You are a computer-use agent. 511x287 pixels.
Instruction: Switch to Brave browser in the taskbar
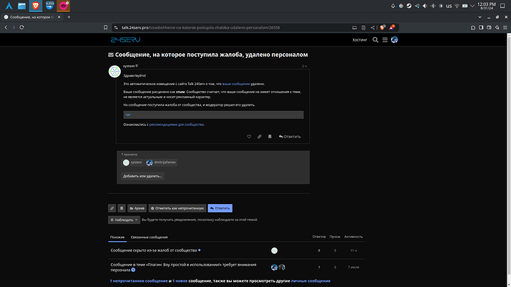tap(36, 6)
